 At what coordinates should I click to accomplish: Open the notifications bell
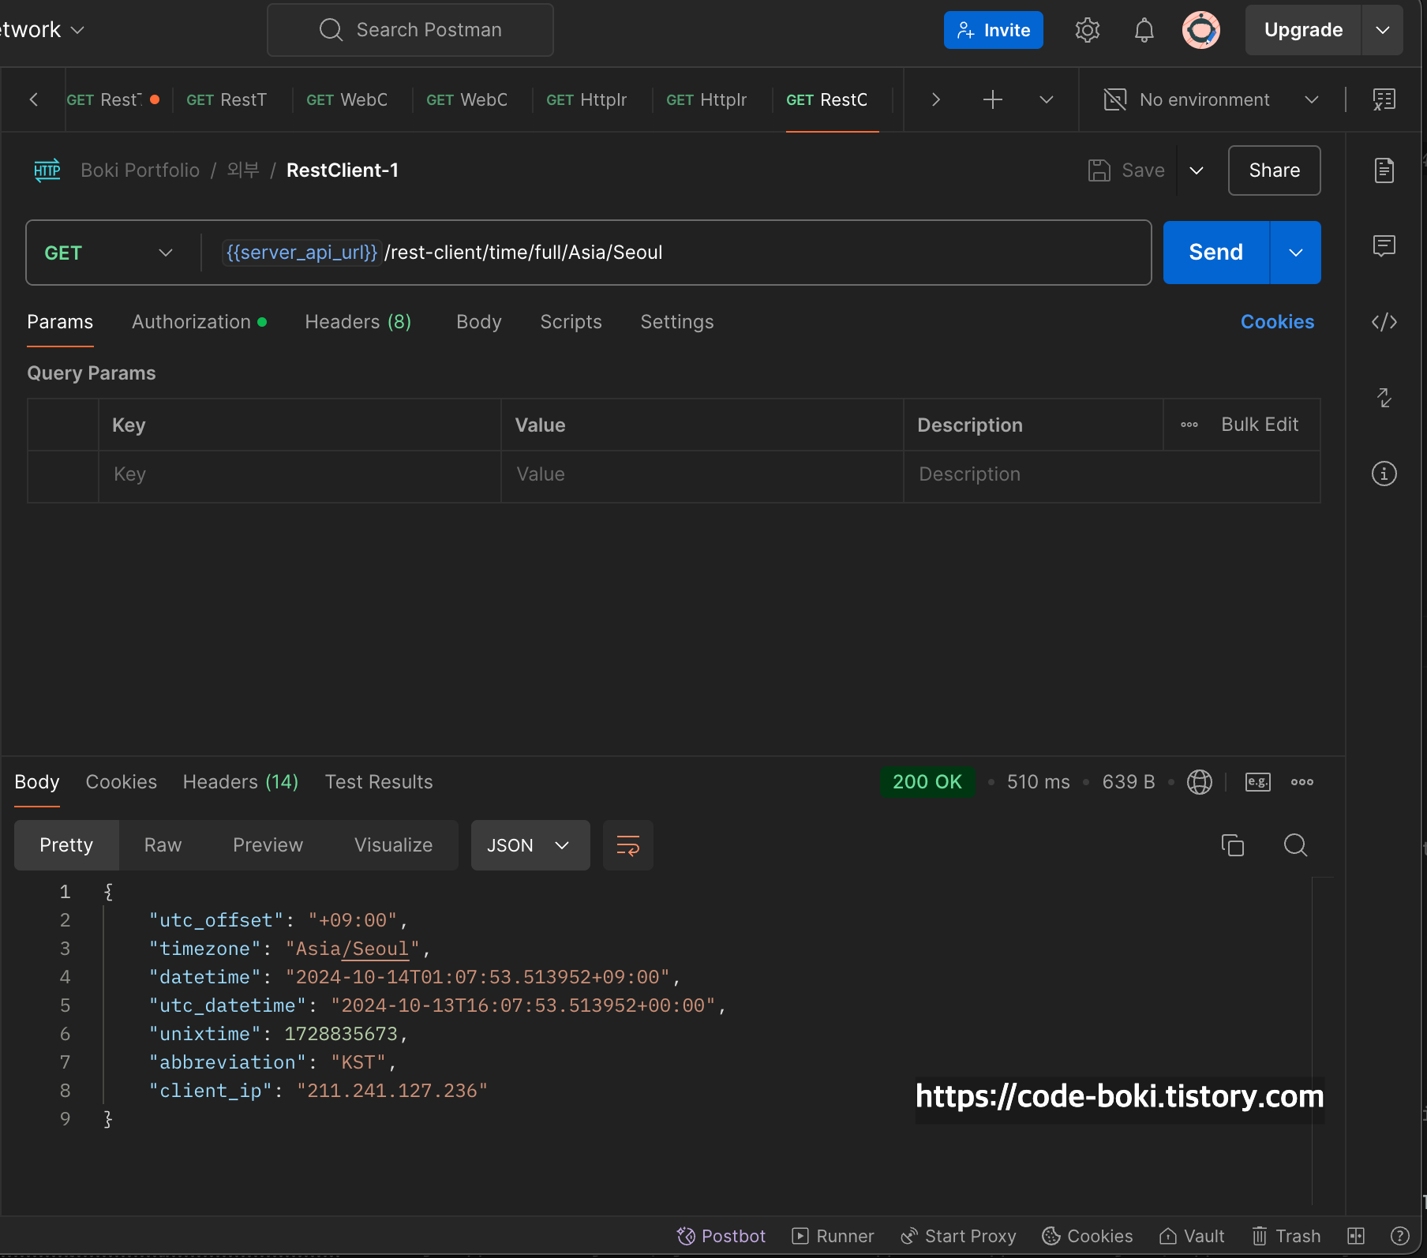[x=1144, y=30]
